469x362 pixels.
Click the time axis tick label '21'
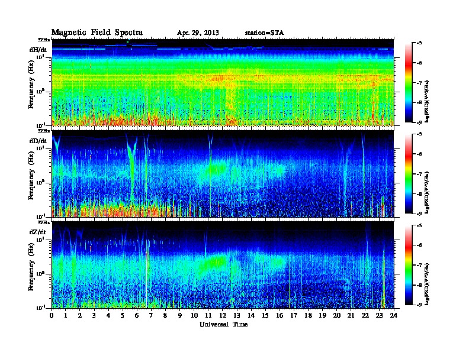[351, 315]
